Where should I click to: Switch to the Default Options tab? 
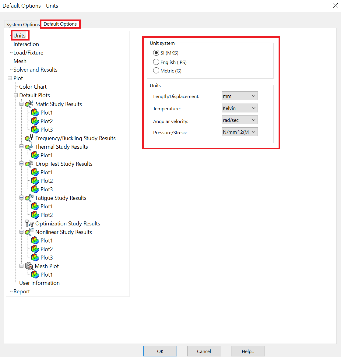point(60,24)
